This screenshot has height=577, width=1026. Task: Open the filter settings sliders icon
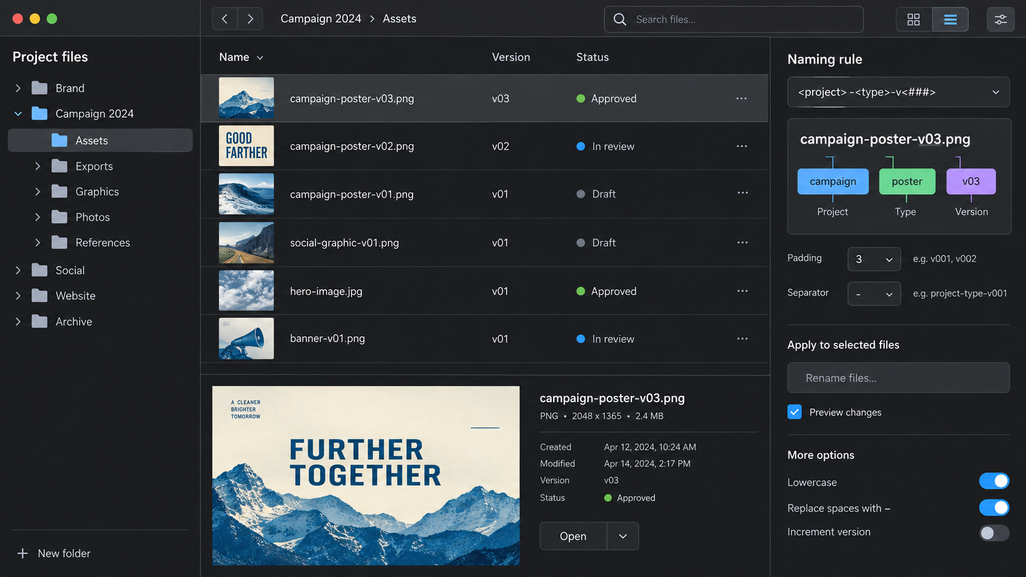[x=1000, y=20]
